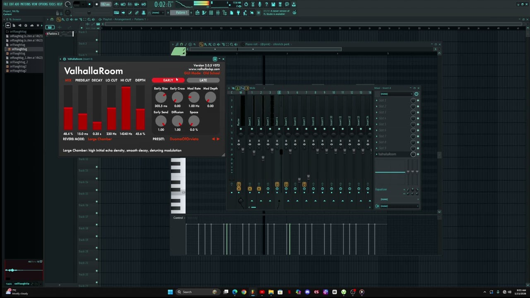Open the view mixer icon
The width and height of the screenshot is (530, 298).
(218, 13)
